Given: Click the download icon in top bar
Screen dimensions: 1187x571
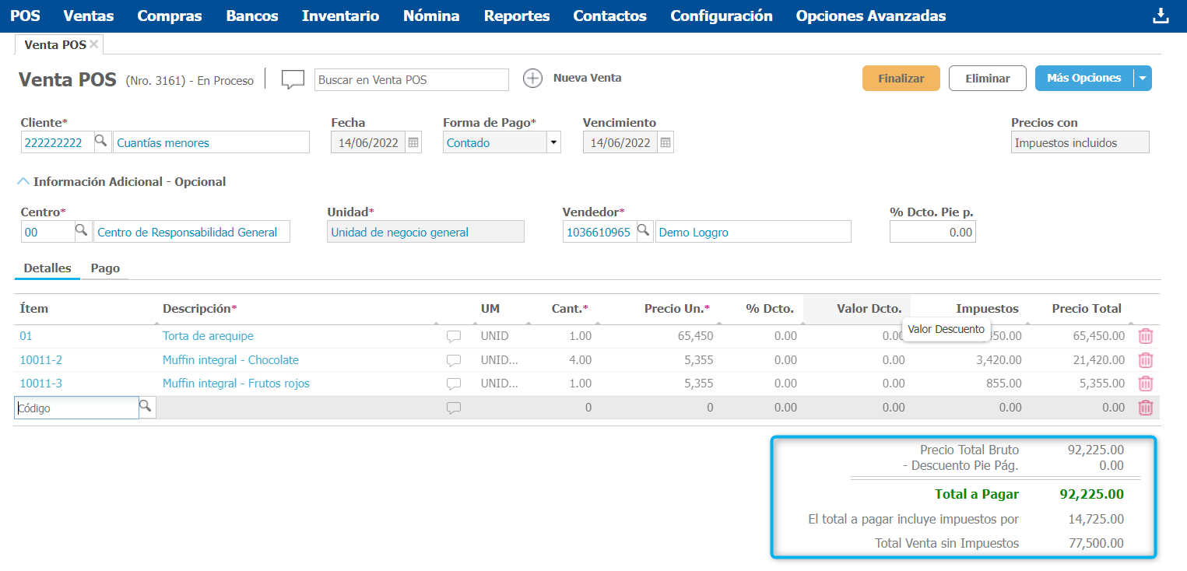Looking at the screenshot, I should (x=1161, y=16).
